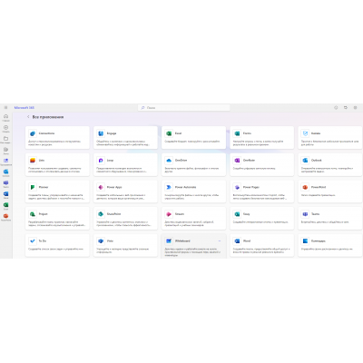The width and height of the screenshot is (363, 363).
Task: Open the To Do app card
Action: [x=57, y=245]
